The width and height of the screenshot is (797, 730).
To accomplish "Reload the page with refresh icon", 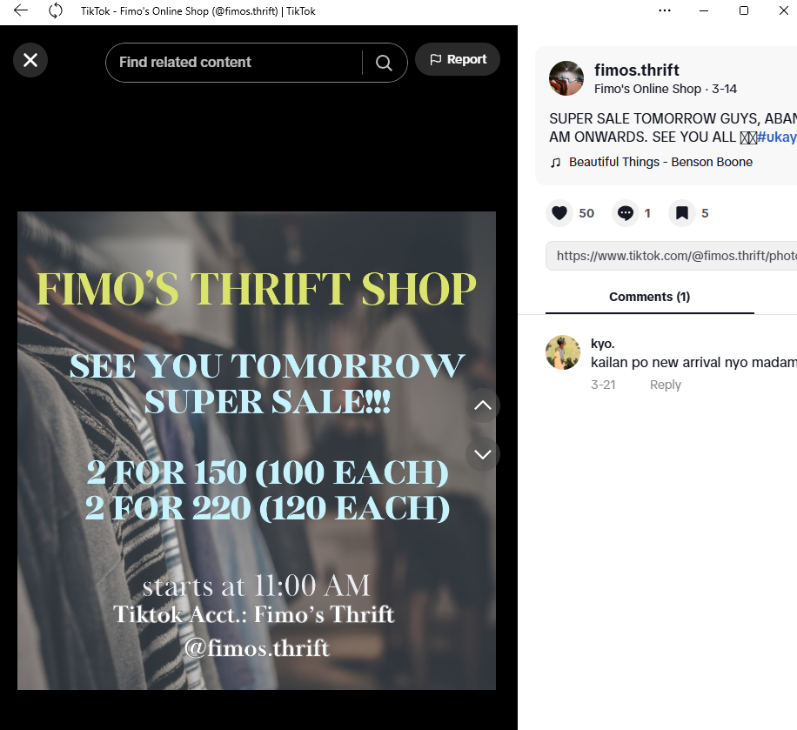I will coord(56,10).
